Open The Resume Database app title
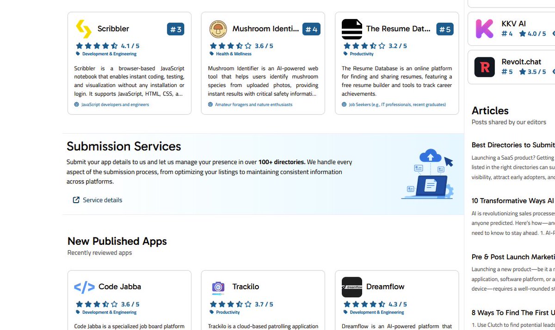 click(398, 29)
